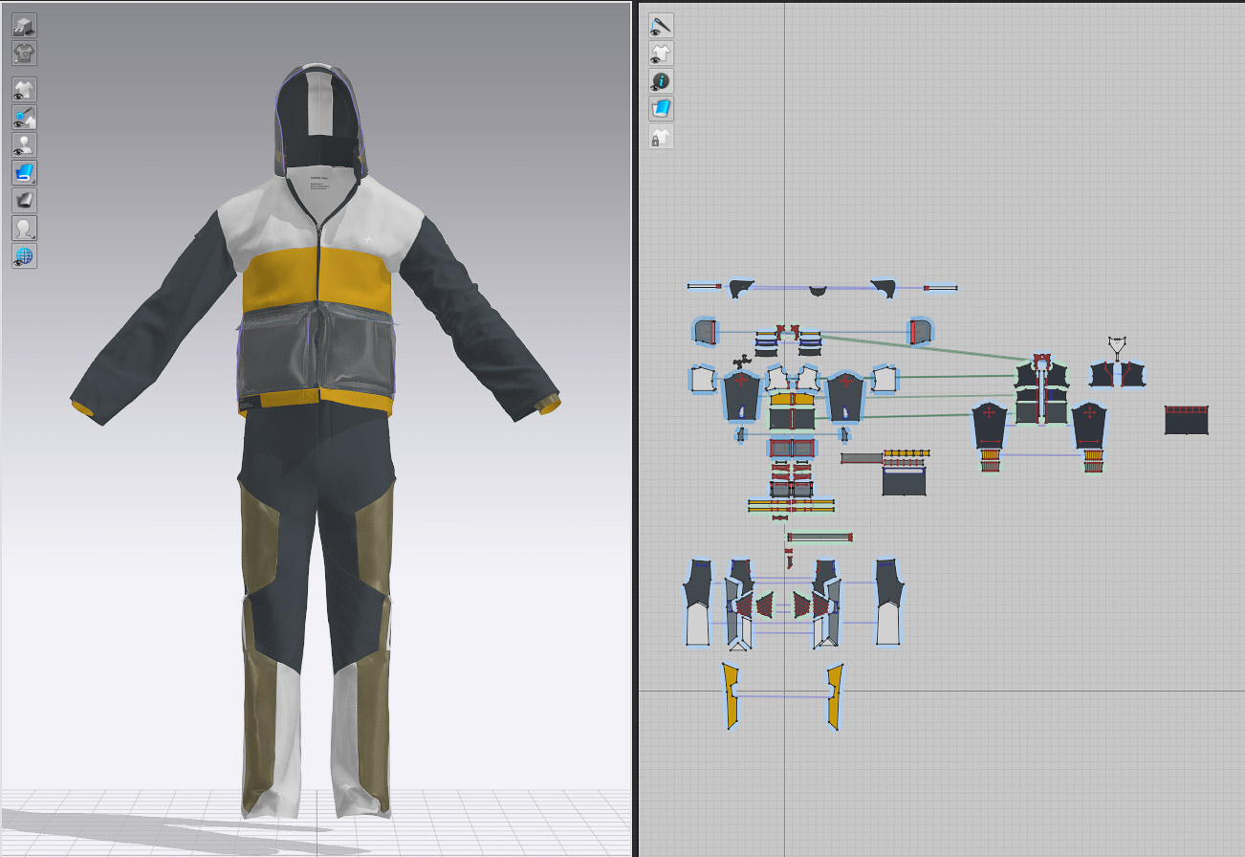Click the 3D simulation cube icon
This screenshot has width=1245, height=857.
tap(24, 26)
